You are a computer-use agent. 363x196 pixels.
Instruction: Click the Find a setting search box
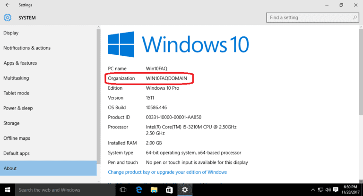[312, 17]
